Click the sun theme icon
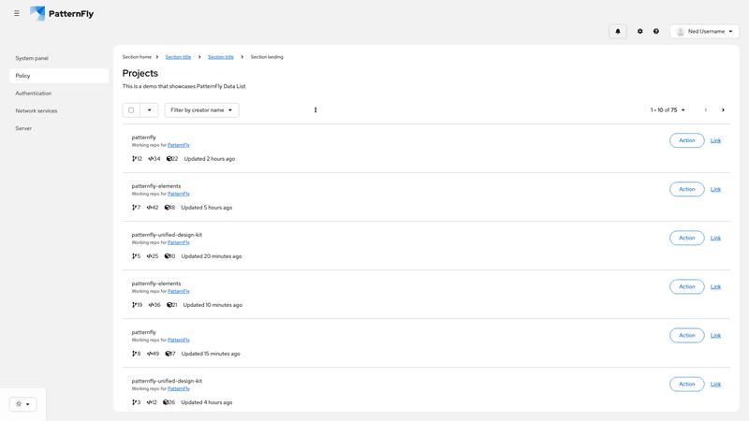This screenshot has height=421, width=749. [19, 404]
